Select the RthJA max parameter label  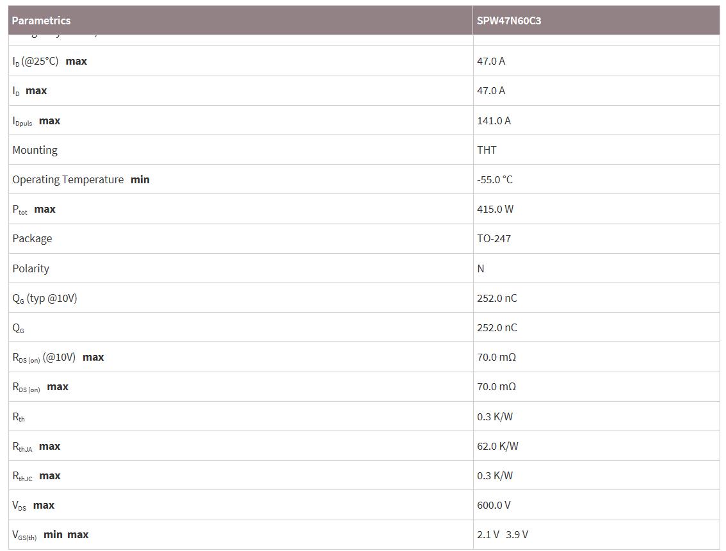36,446
